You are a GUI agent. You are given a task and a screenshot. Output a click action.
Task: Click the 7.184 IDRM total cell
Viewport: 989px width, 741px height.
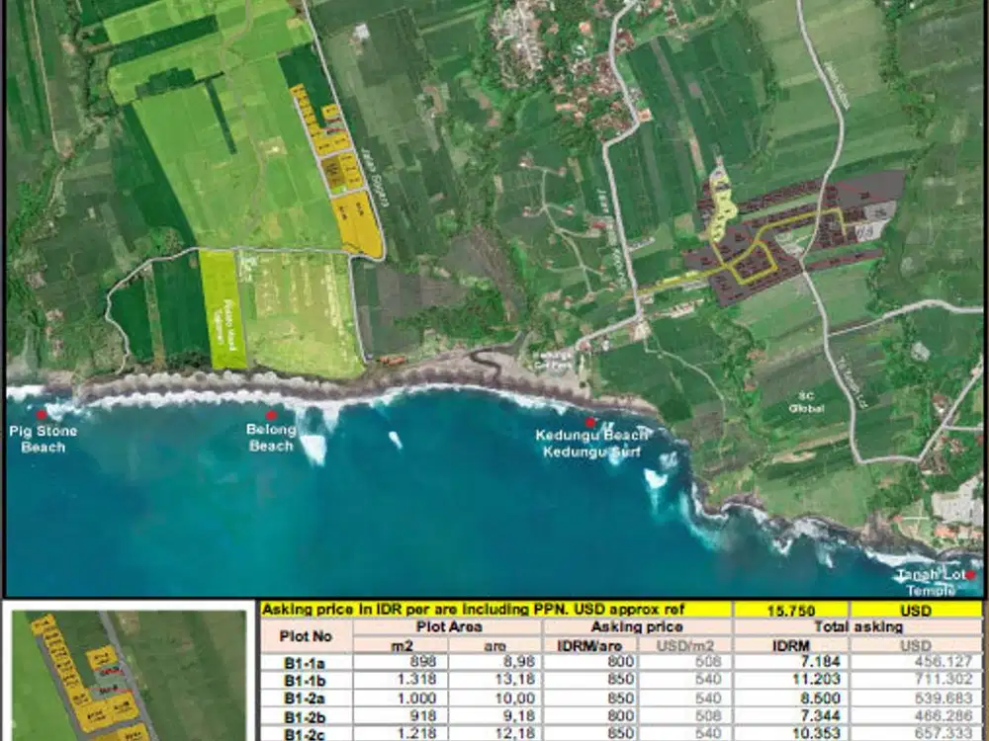(x=791, y=661)
